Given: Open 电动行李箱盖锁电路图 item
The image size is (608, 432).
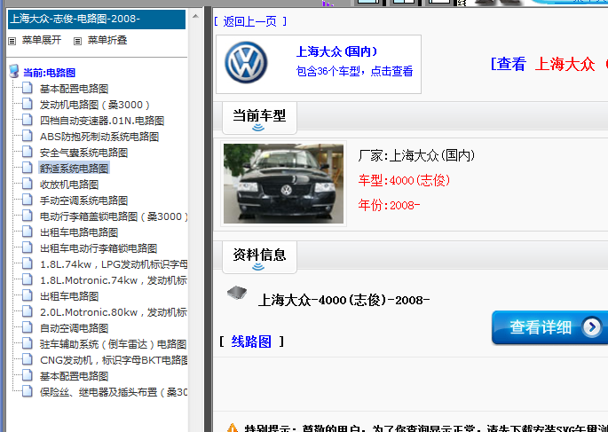Looking at the screenshot, I should tap(114, 216).
